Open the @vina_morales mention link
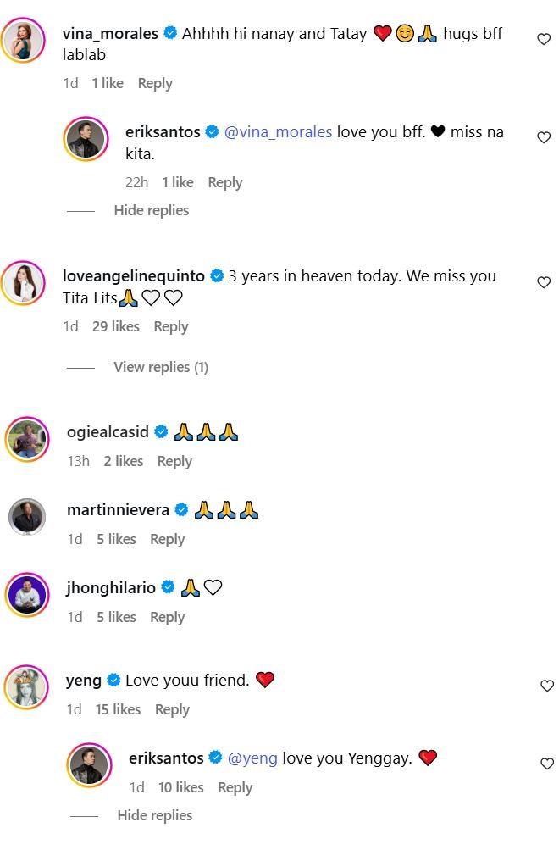559x850 pixels. coord(278,132)
